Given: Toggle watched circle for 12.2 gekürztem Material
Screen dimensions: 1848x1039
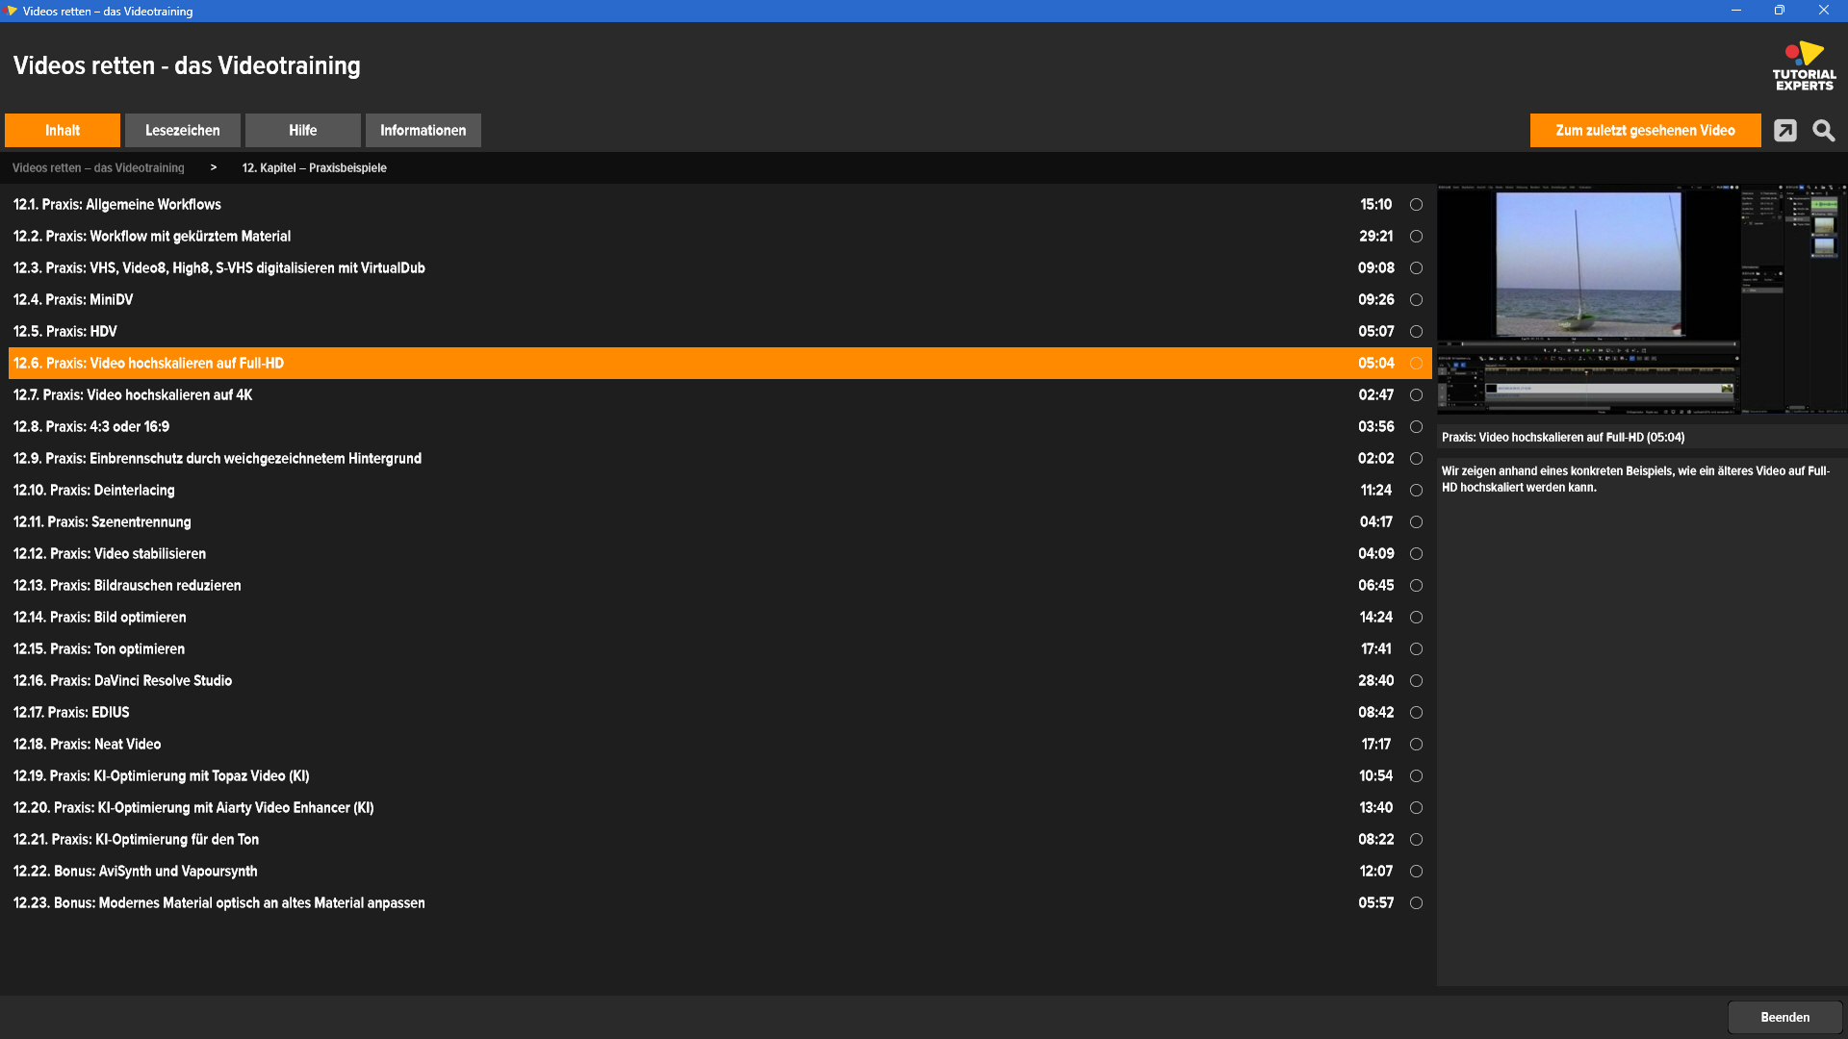Looking at the screenshot, I should pos(1416,236).
